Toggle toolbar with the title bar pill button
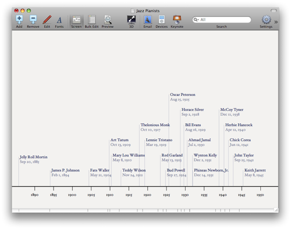This screenshot has width=291, height=229. [274, 10]
